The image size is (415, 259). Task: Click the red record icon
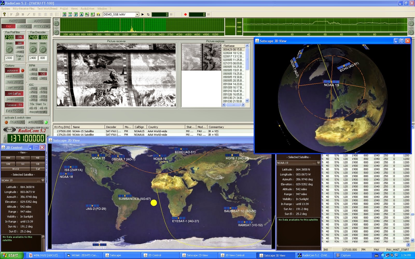coord(185,15)
